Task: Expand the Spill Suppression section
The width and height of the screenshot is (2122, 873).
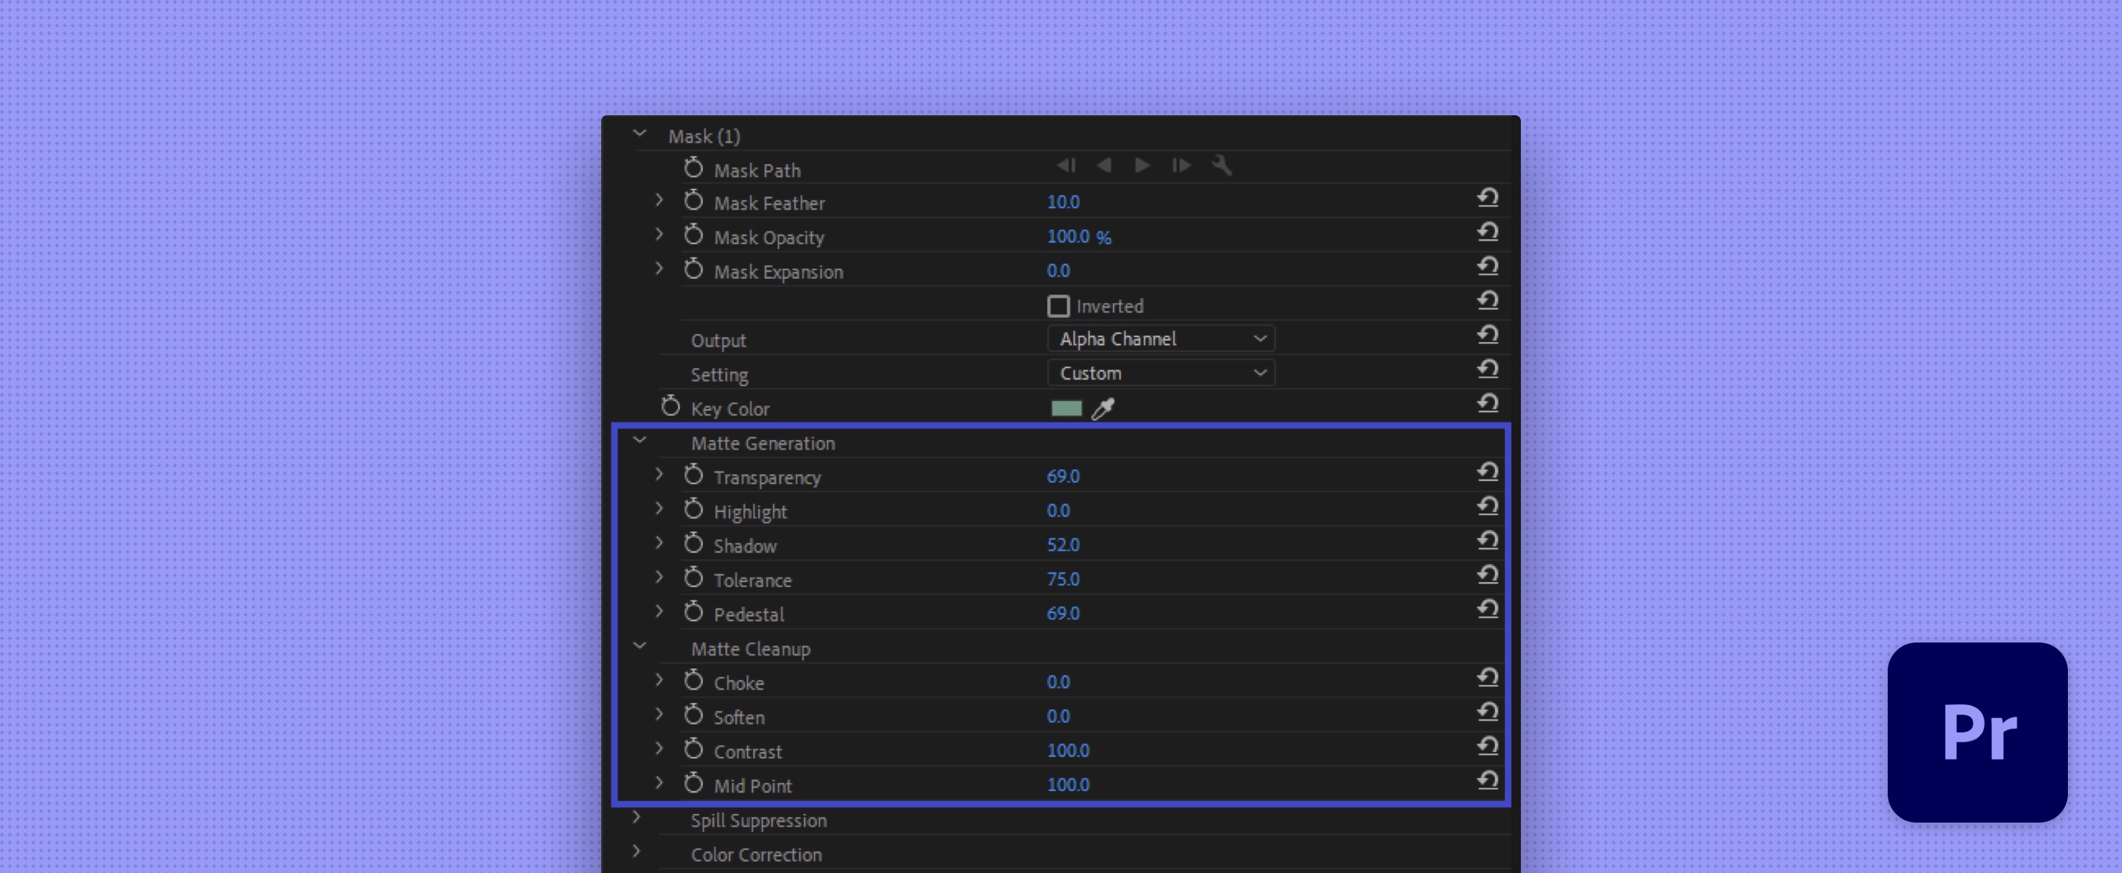Action: tap(636, 818)
